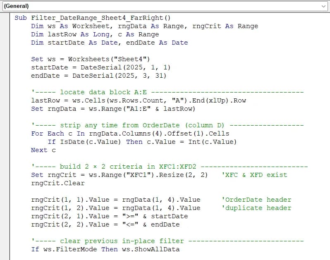Viewport: 330px width, 260px height.
Task: Click the Set ws = Worksheets("Sheet4") line
Action: click(x=91, y=59)
